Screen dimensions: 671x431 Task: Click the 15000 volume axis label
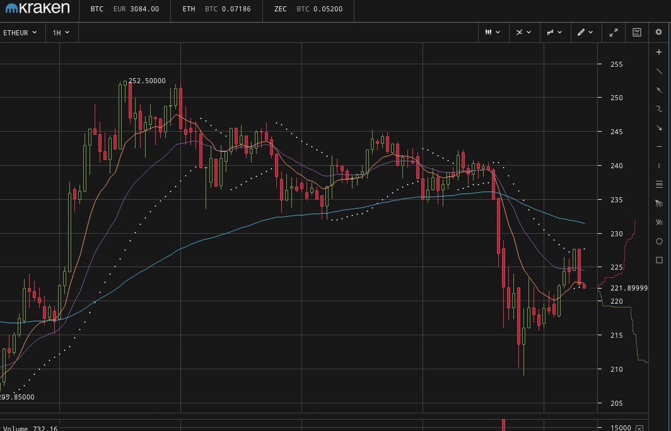coord(621,428)
